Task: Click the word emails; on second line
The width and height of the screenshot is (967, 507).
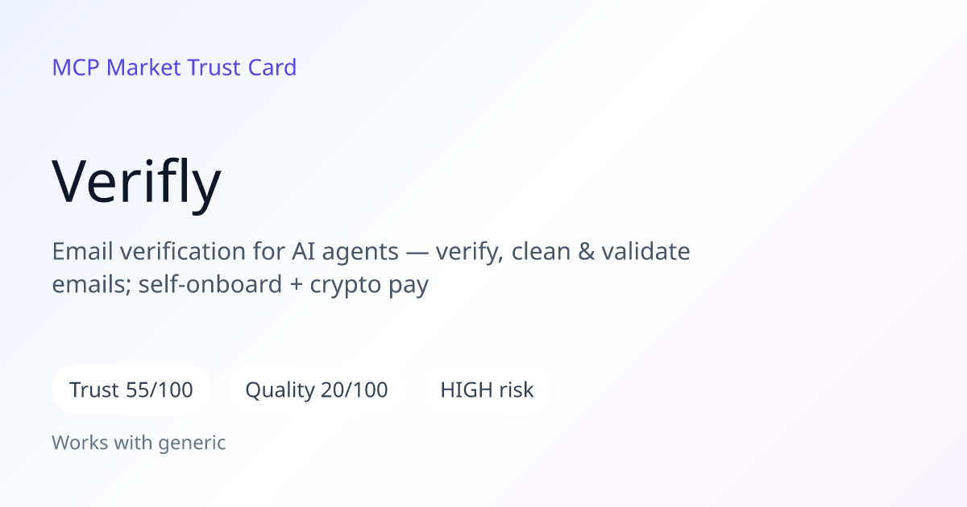Action: click(92, 286)
